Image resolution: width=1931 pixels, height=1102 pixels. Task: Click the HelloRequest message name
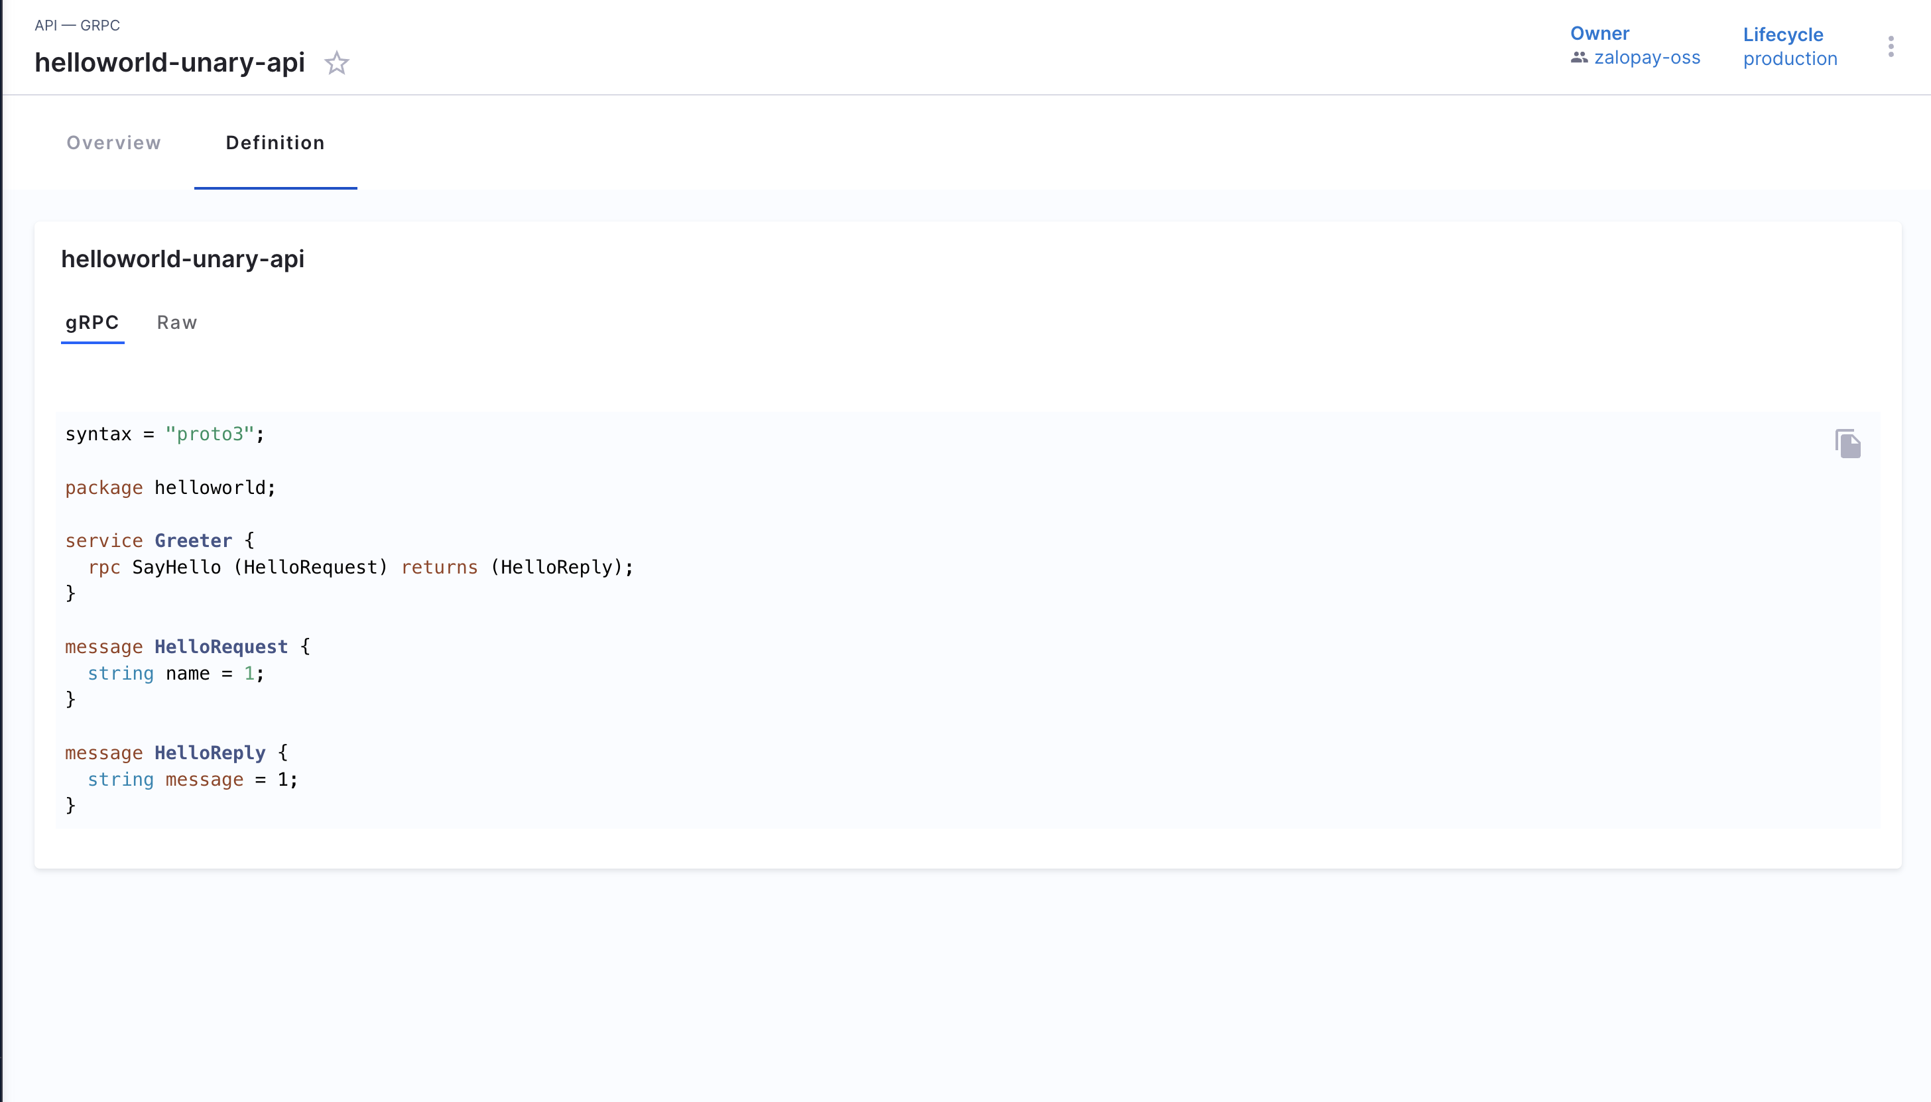pos(220,646)
